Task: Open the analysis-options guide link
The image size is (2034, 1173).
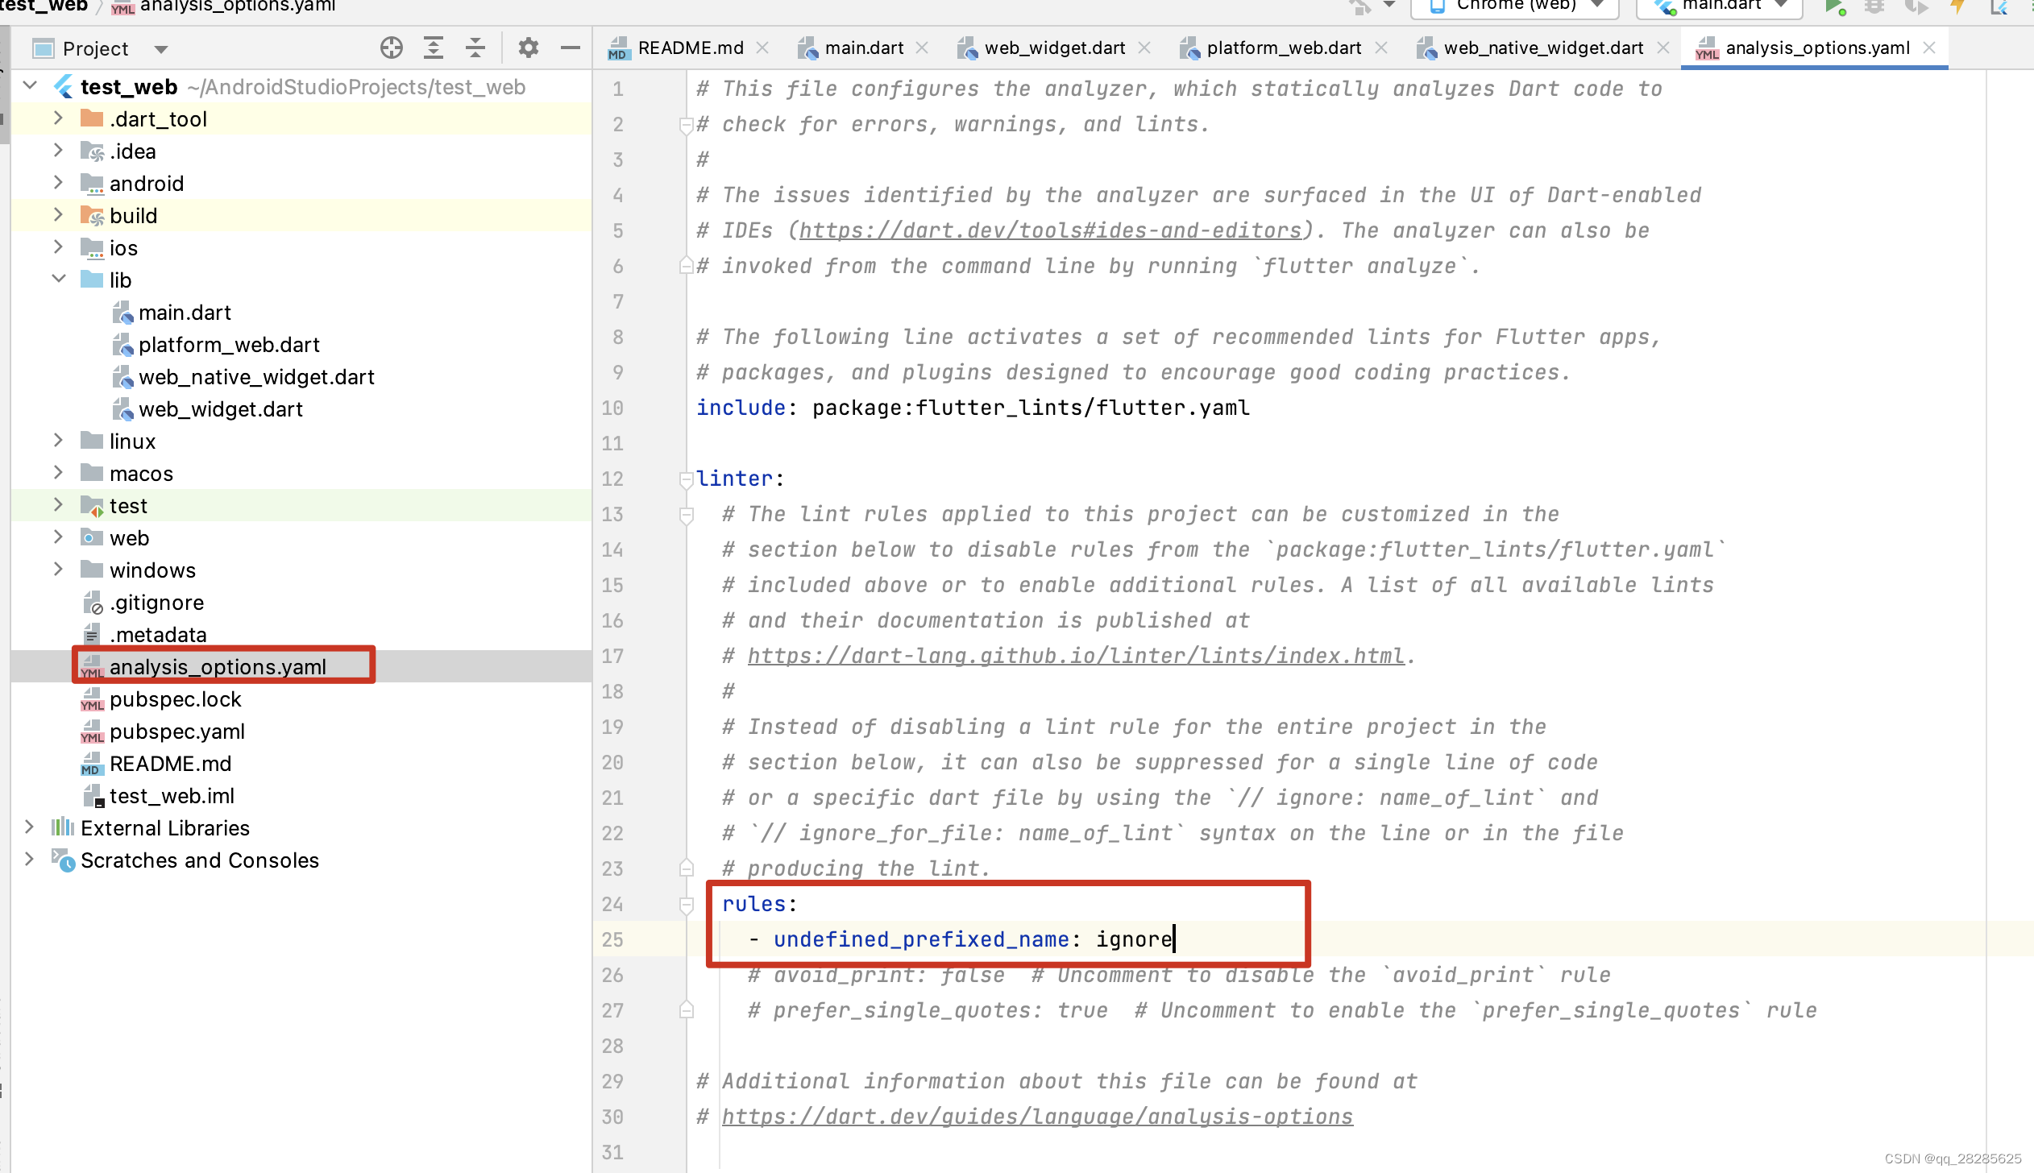Action: point(1036,1117)
